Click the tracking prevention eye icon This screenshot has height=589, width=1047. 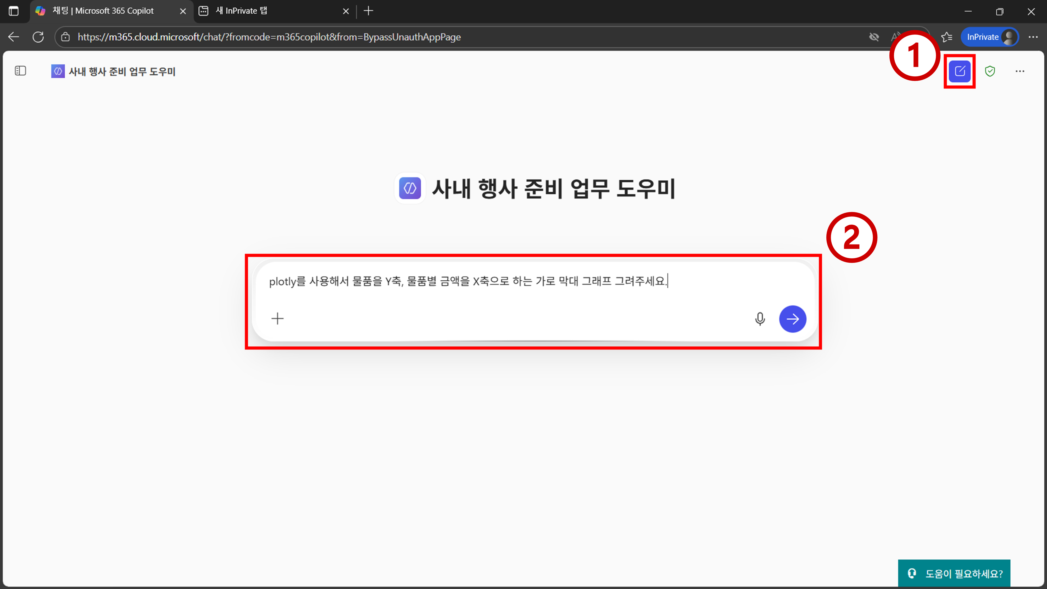point(874,37)
